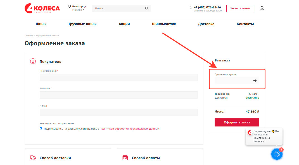Open the chat widget bubble icon
Screen dimensions: 299x165
277,154
